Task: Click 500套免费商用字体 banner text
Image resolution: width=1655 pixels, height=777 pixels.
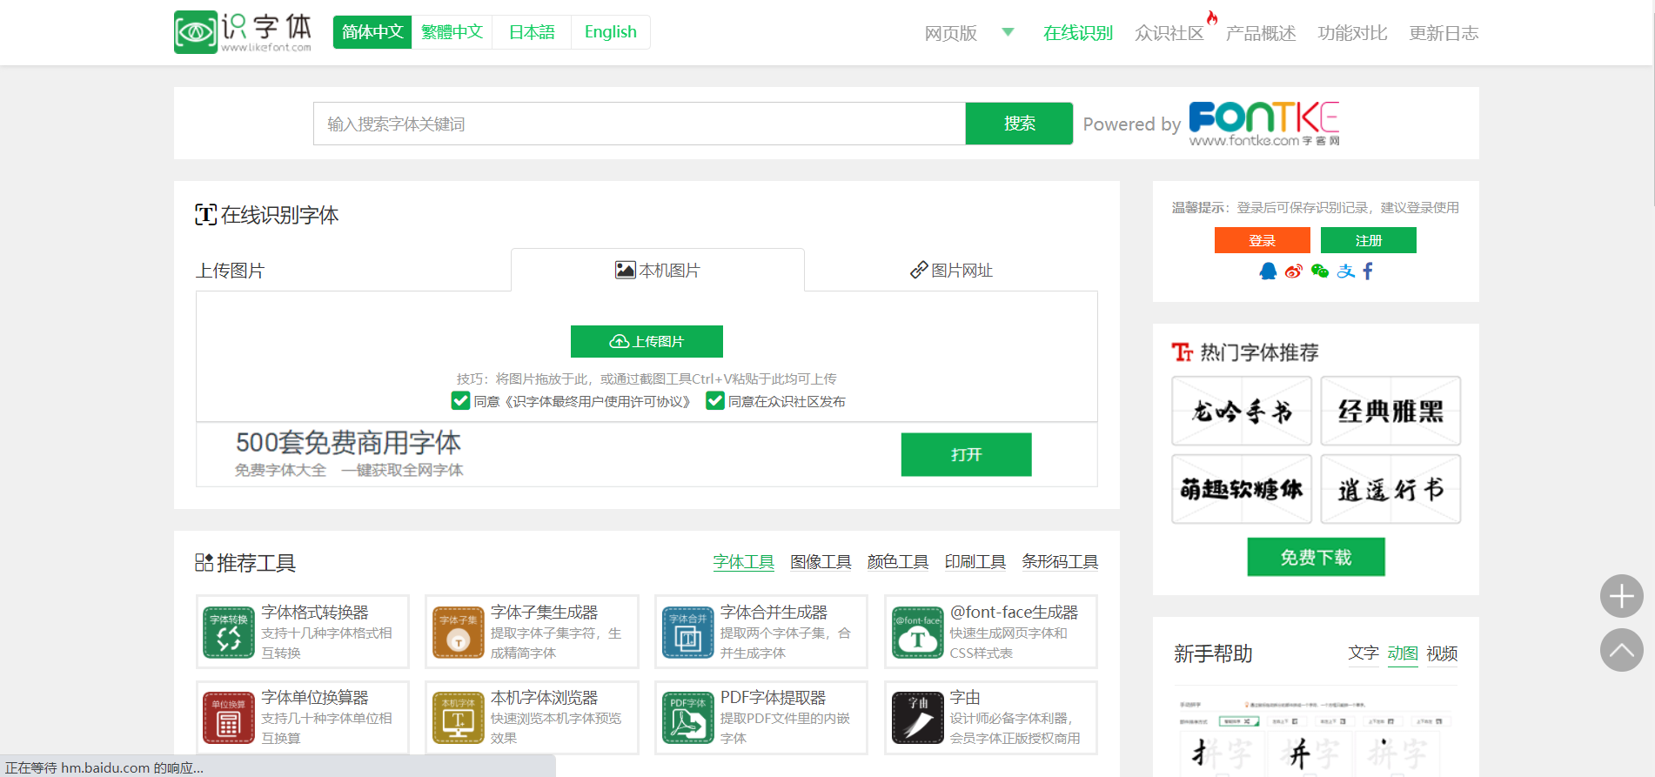Action: tap(348, 443)
